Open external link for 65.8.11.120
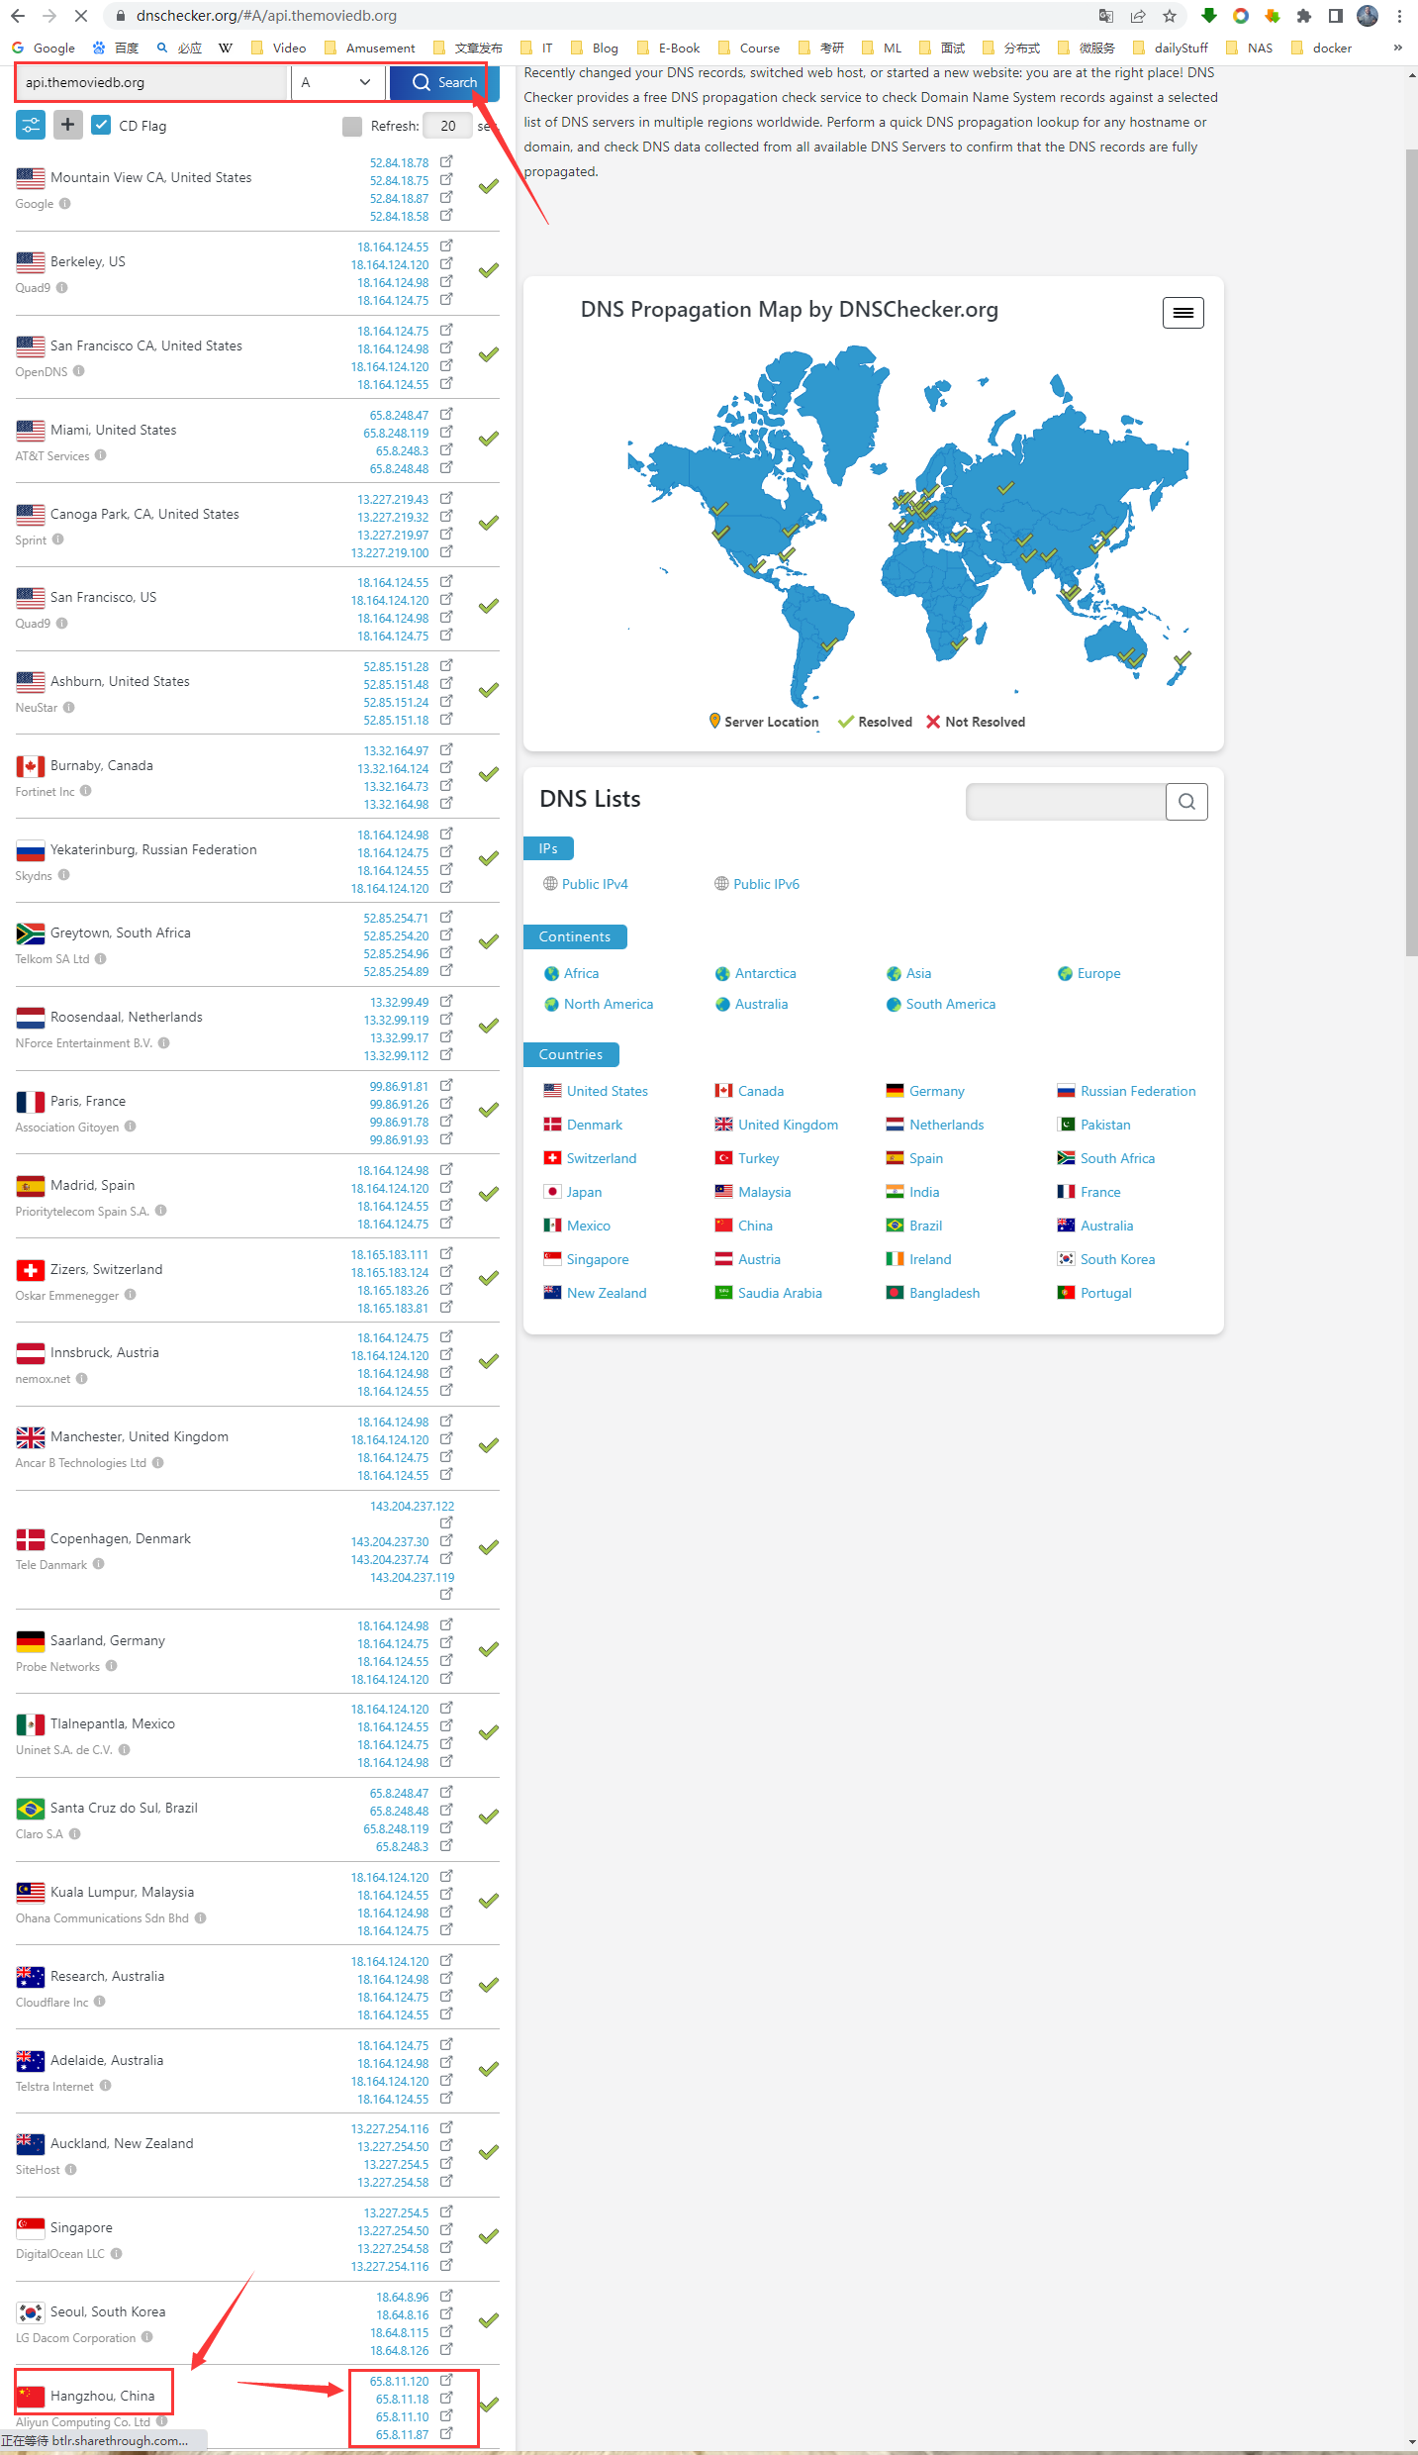 coord(446,2380)
